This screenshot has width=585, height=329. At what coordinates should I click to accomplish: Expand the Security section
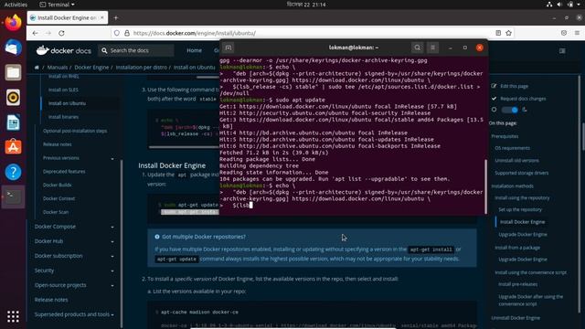[112, 271]
